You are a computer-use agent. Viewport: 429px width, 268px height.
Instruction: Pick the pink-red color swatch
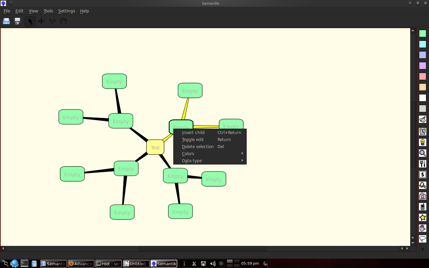tap(423, 76)
